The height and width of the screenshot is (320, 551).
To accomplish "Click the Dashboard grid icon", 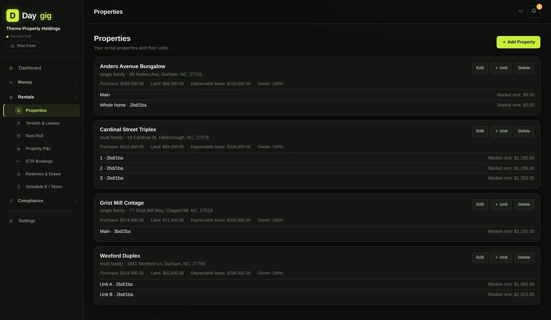I will [x=11, y=68].
